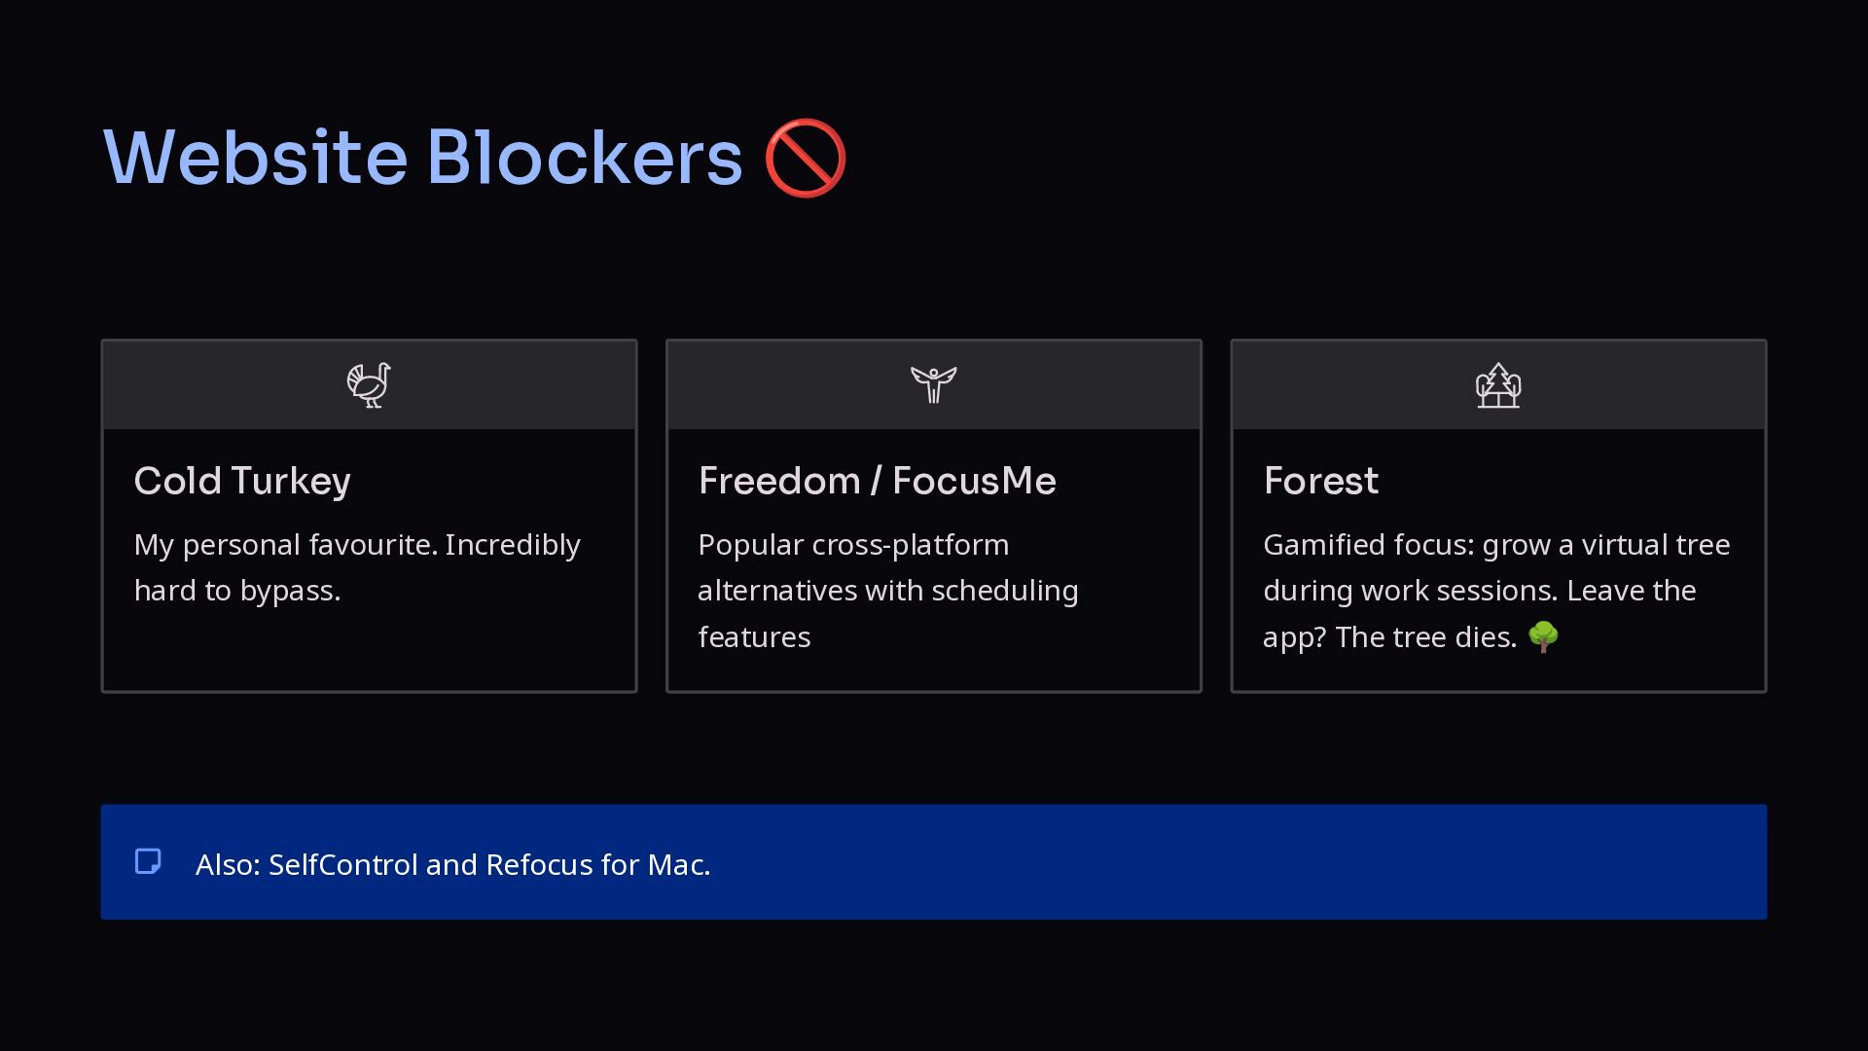Image resolution: width=1868 pixels, height=1051 pixels.
Task: Select the 'Forest' card heading
Action: click(1320, 481)
